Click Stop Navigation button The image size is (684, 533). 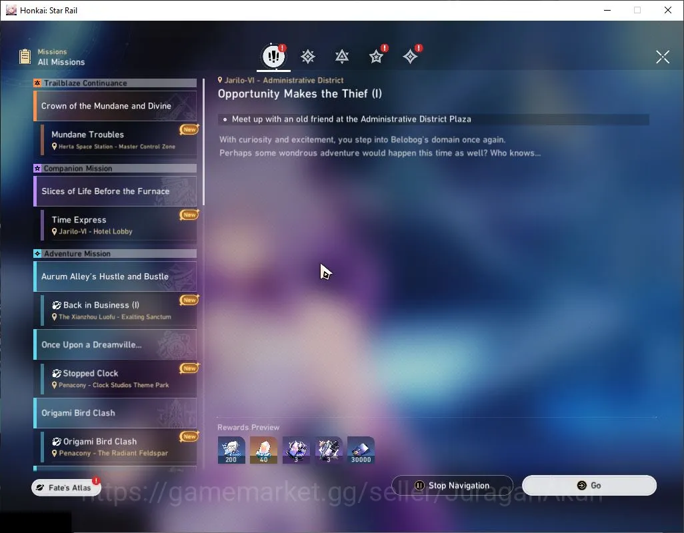click(x=452, y=486)
